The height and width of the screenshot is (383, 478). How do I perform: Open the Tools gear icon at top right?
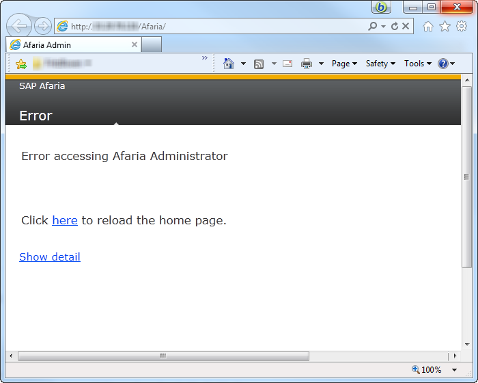(462, 26)
